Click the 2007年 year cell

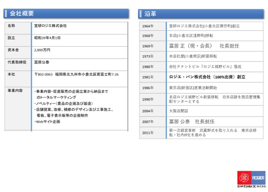[x=153, y=122]
